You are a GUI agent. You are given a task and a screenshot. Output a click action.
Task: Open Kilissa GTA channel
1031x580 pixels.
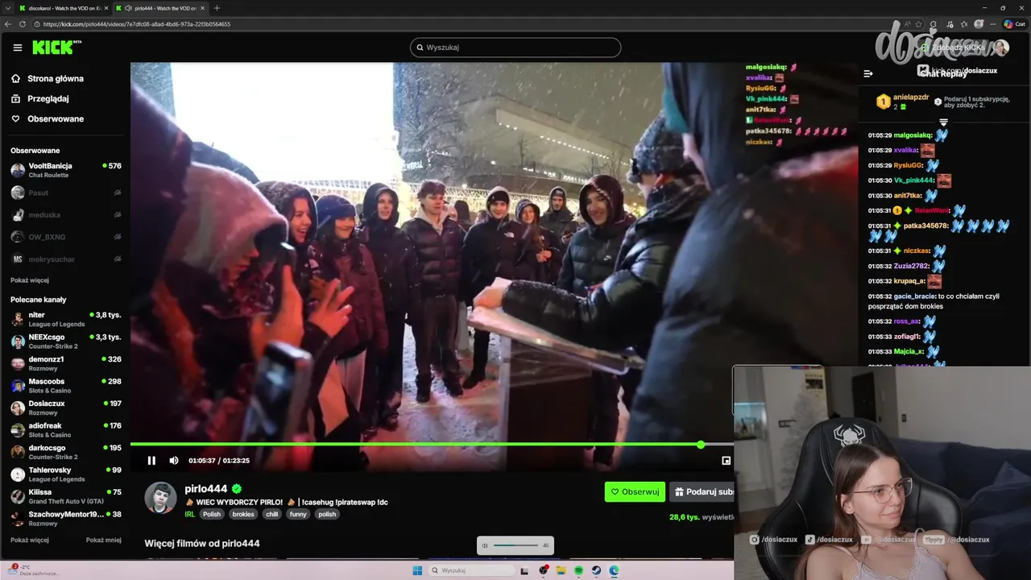click(x=65, y=496)
